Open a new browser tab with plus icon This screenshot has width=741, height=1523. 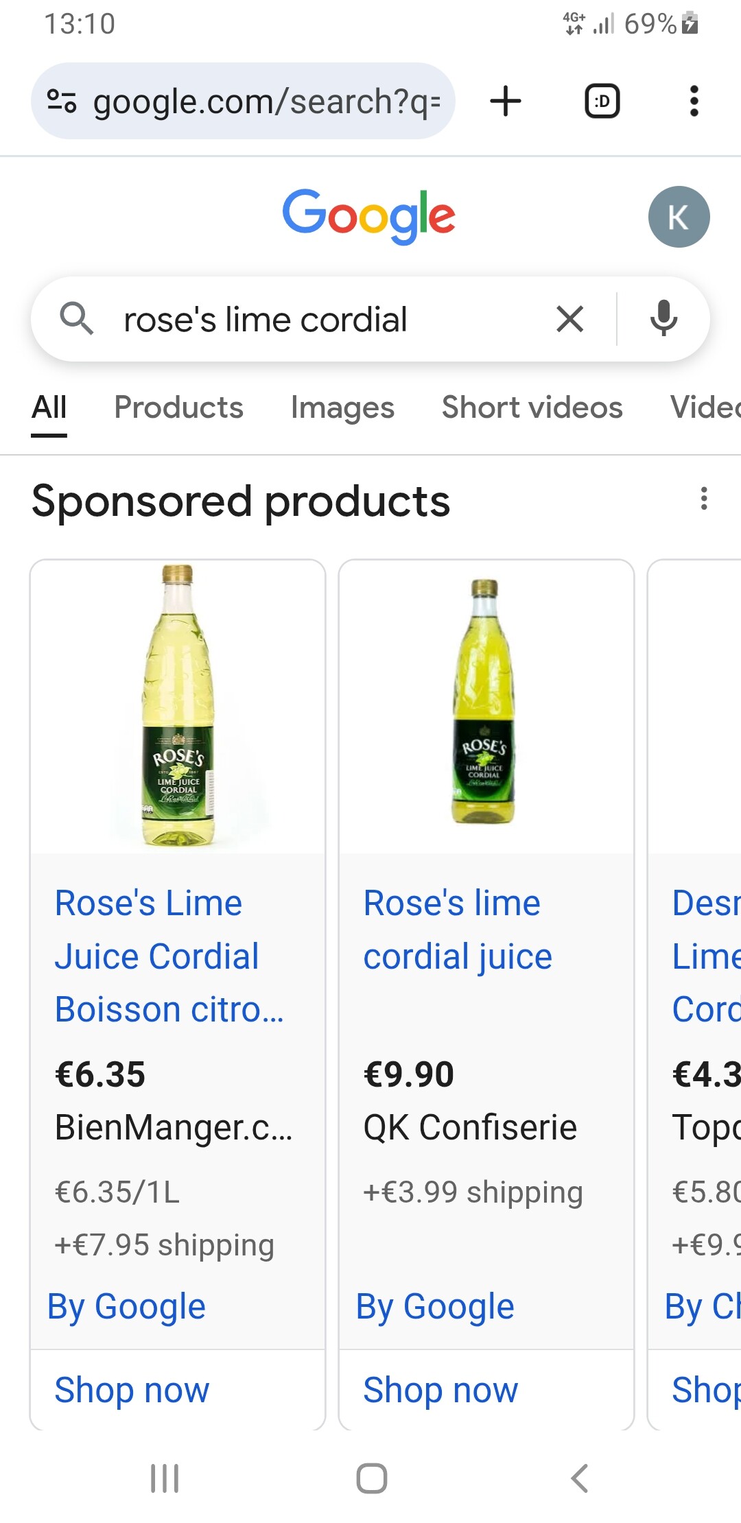[506, 102]
